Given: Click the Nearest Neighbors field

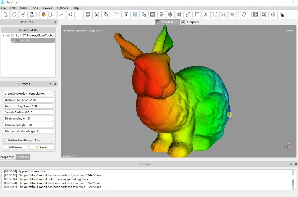Looking at the screenshot, I should (28, 106).
